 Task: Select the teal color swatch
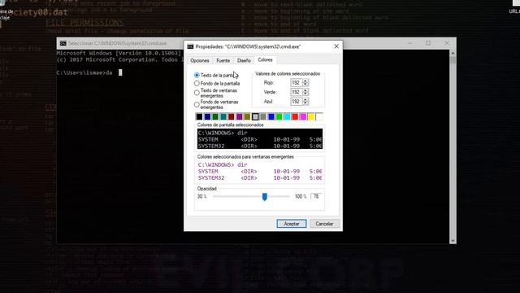point(223,116)
